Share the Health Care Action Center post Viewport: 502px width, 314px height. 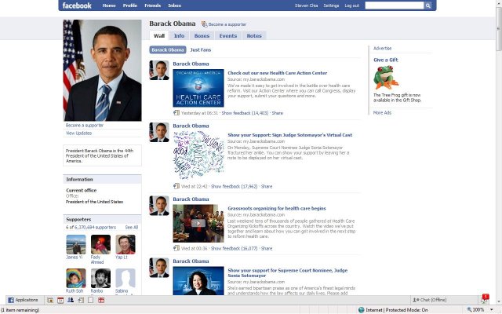click(x=277, y=113)
